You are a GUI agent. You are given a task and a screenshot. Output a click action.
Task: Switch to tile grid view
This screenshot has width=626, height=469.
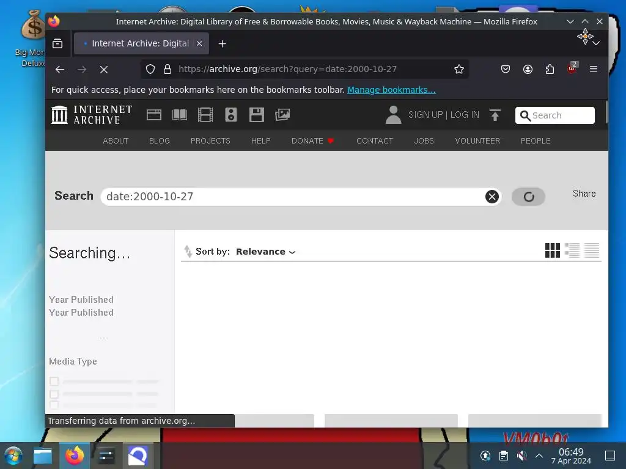tap(553, 250)
